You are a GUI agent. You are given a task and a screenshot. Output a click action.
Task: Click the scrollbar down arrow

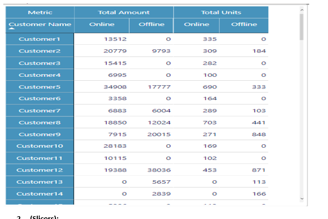coord(301,199)
